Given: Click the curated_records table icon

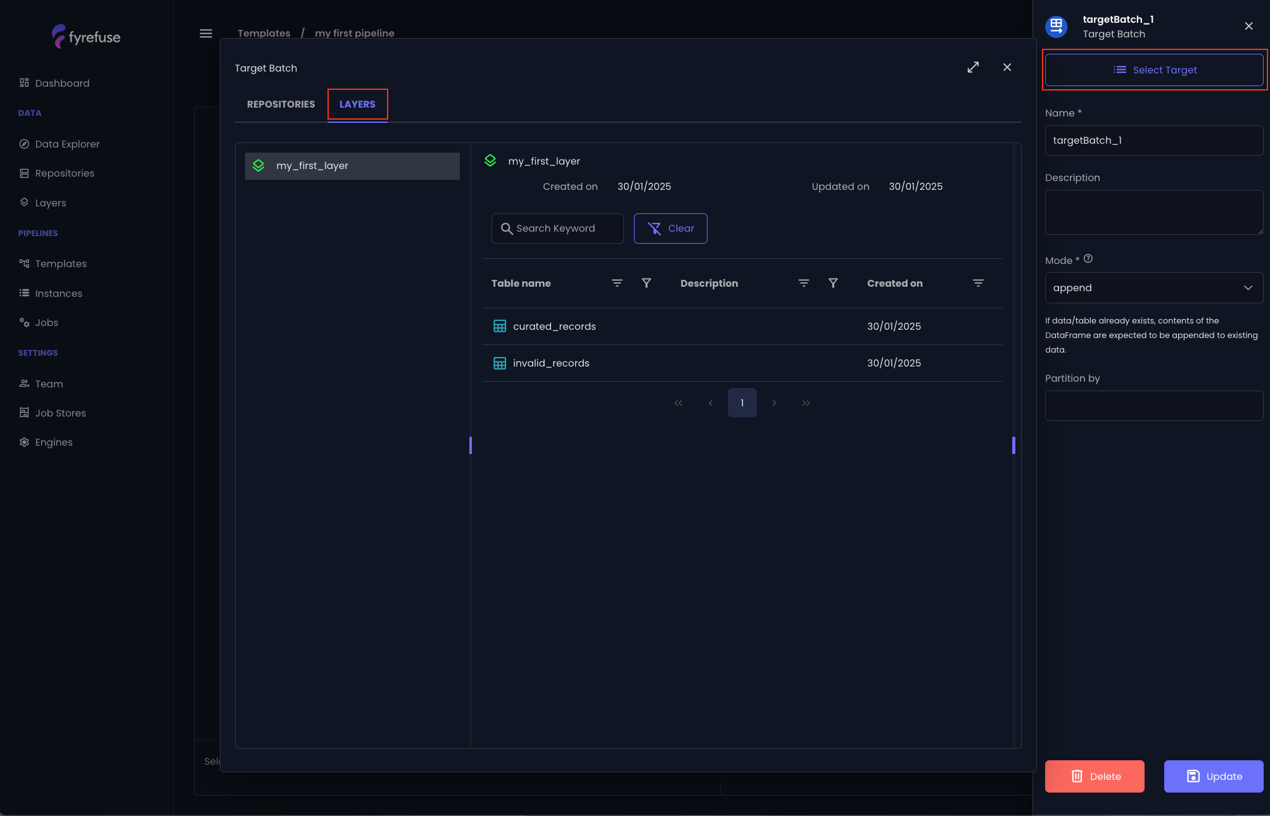Looking at the screenshot, I should [x=500, y=326].
